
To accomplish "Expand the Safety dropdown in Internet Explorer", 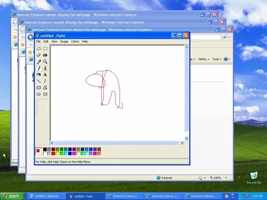I will click(203, 59).
